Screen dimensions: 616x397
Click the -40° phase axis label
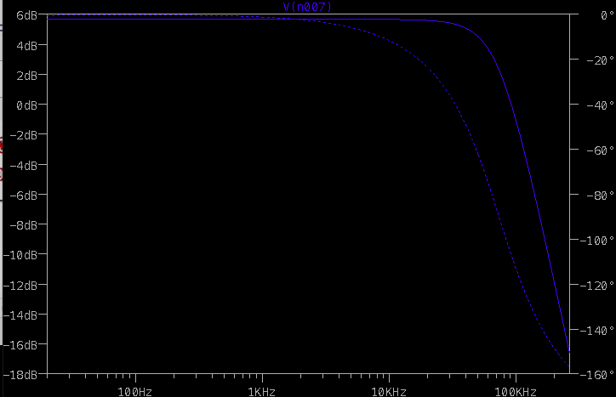point(601,105)
